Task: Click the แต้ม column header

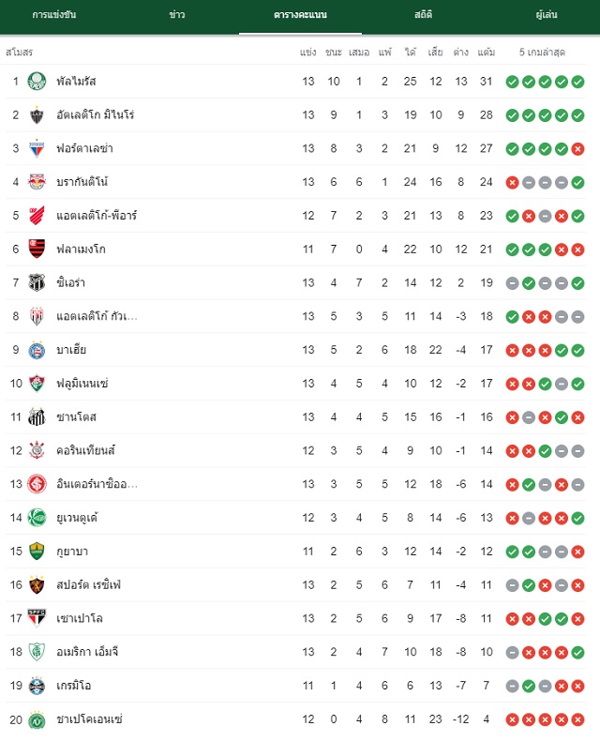Action: (x=487, y=52)
